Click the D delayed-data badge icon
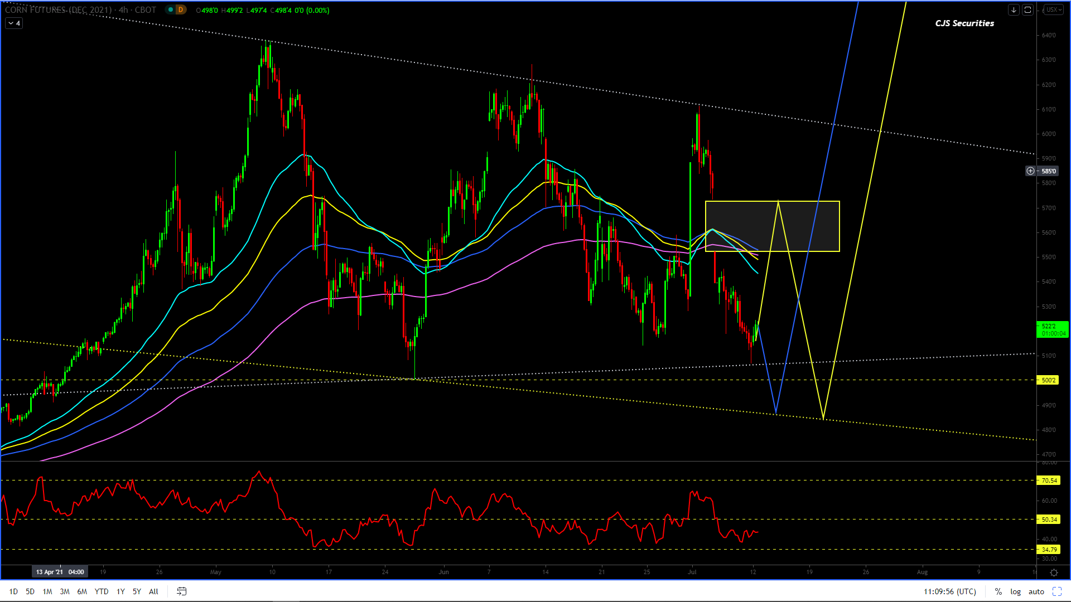 pos(181,10)
